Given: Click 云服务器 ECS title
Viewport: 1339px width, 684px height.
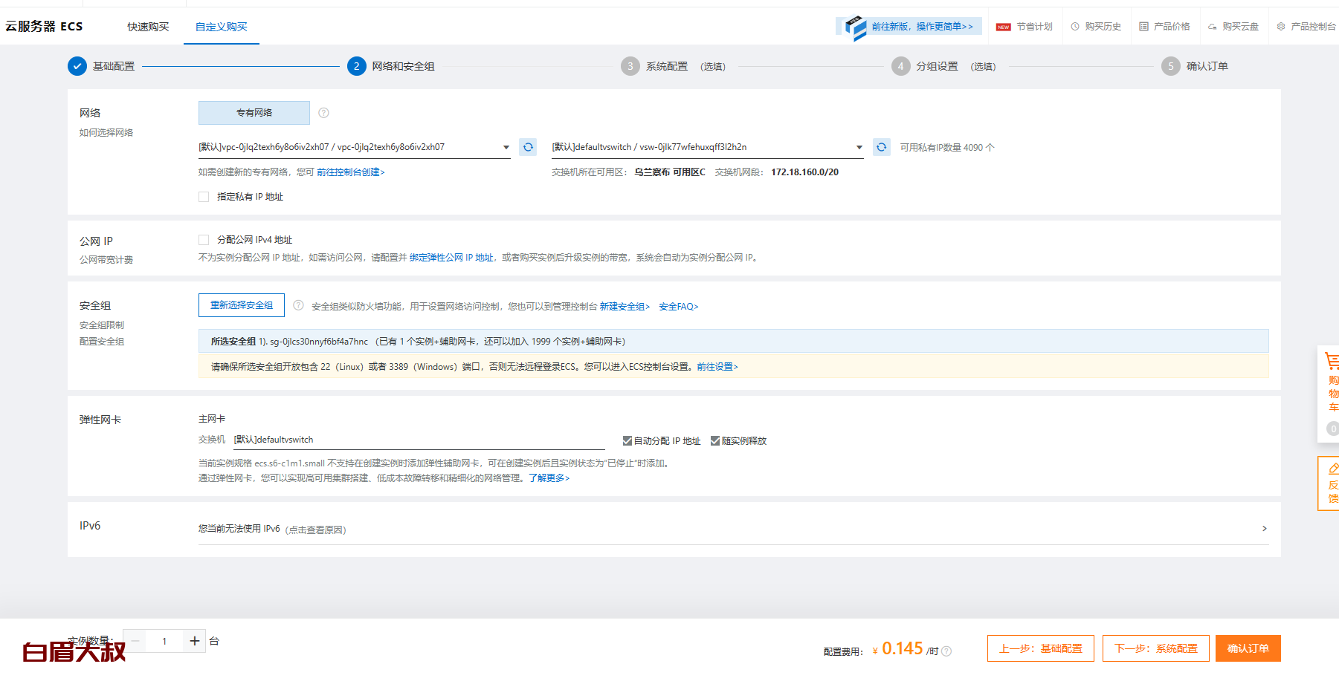Looking at the screenshot, I should coord(44,27).
